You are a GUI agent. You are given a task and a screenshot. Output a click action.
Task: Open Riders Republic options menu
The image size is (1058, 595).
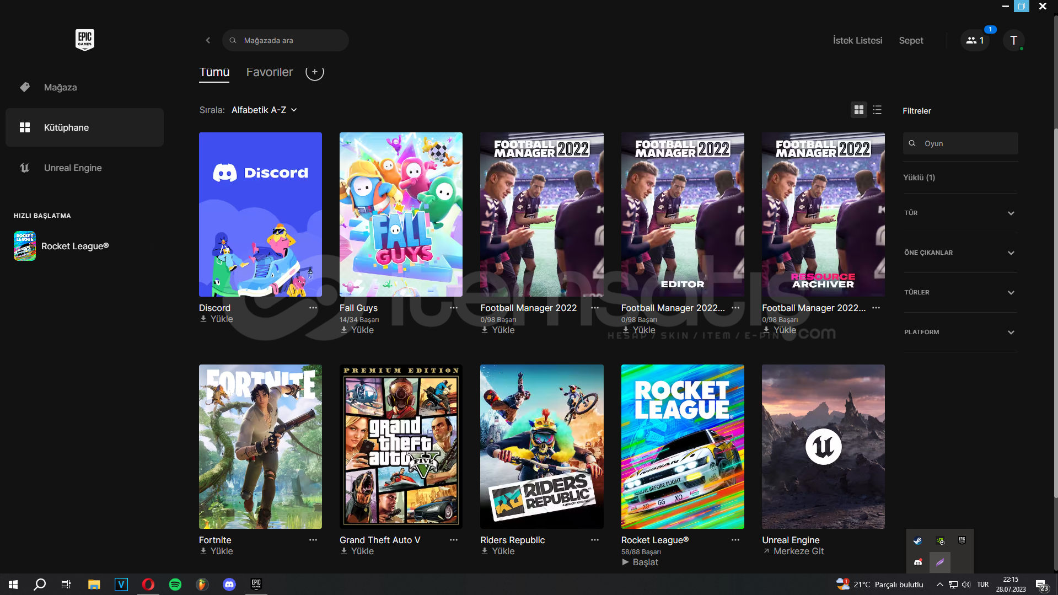[x=595, y=540]
